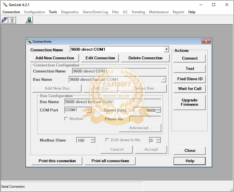This screenshot has height=192, width=234.
Task: Open the Tools menu
Action: pos(53,12)
